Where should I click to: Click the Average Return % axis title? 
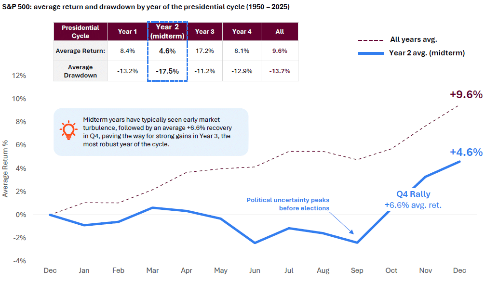click(6, 168)
